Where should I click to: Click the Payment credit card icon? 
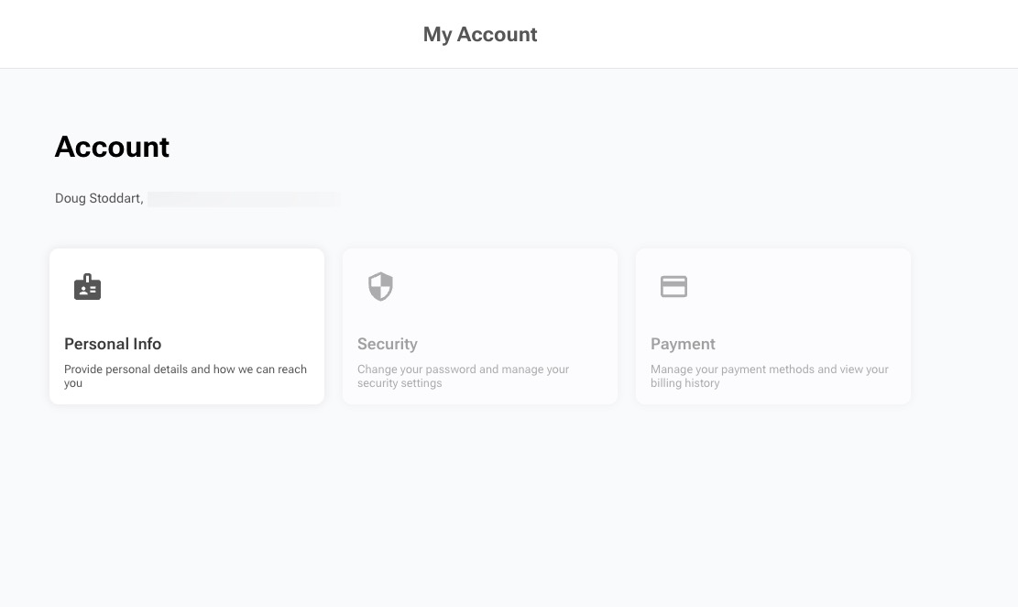(x=673, y=287)
